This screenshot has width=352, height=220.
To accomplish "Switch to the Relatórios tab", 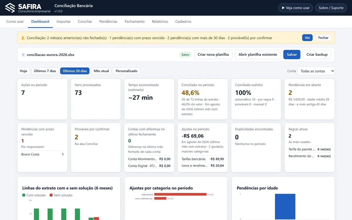I will 160,21.
